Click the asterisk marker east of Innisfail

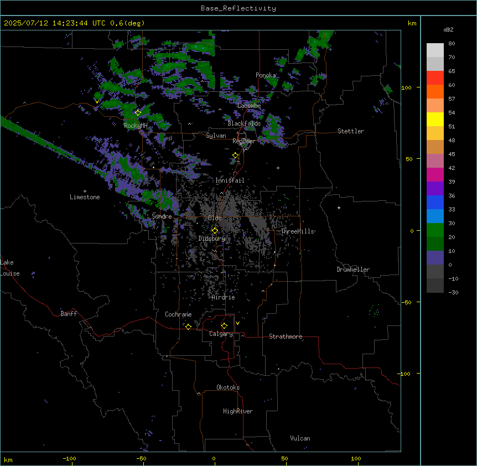tap(278, 168)
